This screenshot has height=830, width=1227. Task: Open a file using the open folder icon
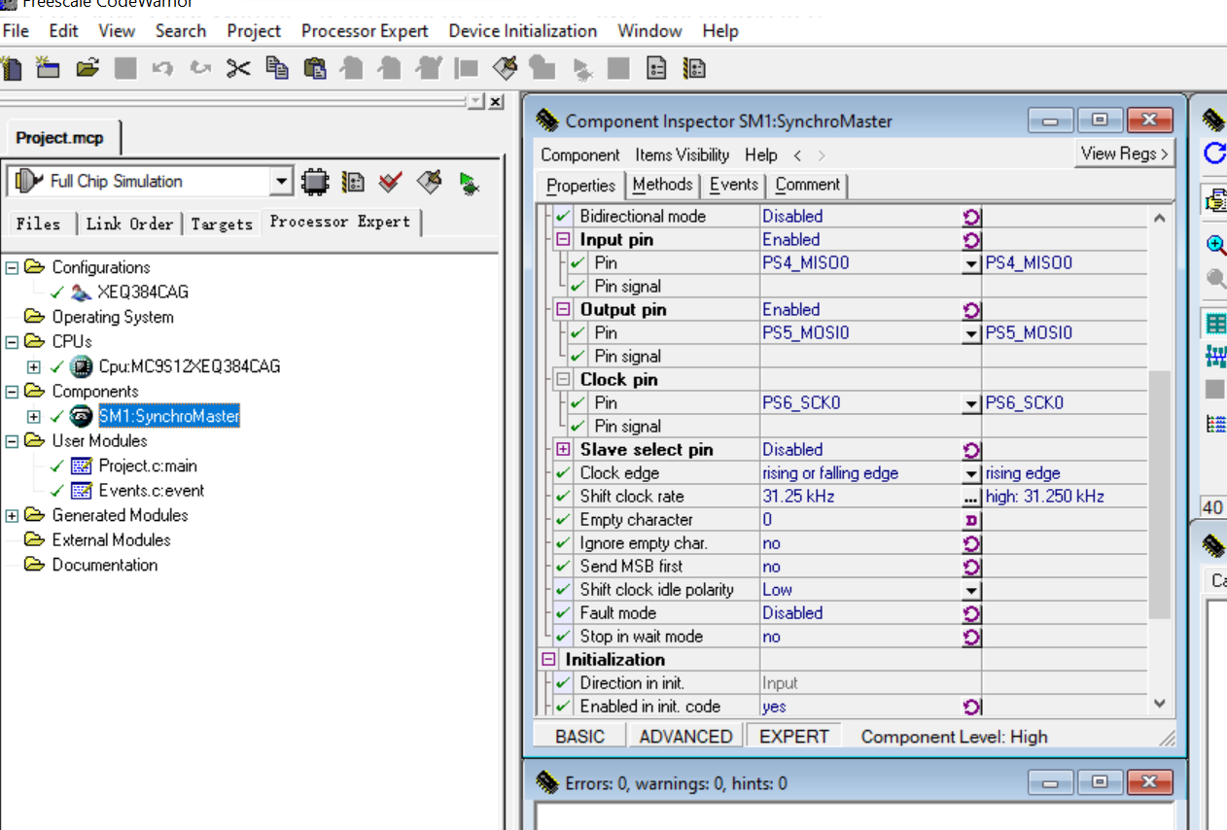pyautogui.click(x=87, y=68)
